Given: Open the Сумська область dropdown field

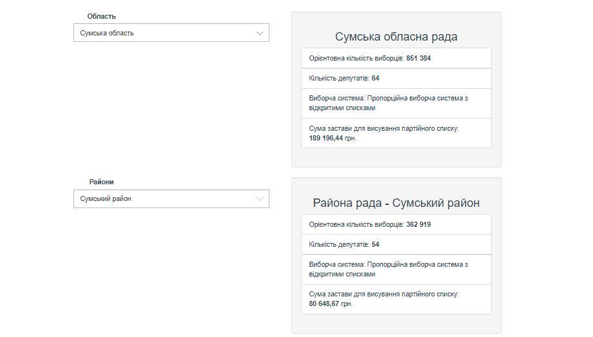Looking at the screenshot, I should coord(164,33).
